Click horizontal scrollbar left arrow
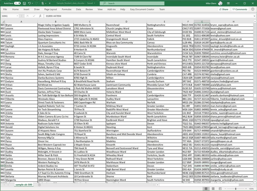Screen dimensions: 257x191 click(157, 185)
